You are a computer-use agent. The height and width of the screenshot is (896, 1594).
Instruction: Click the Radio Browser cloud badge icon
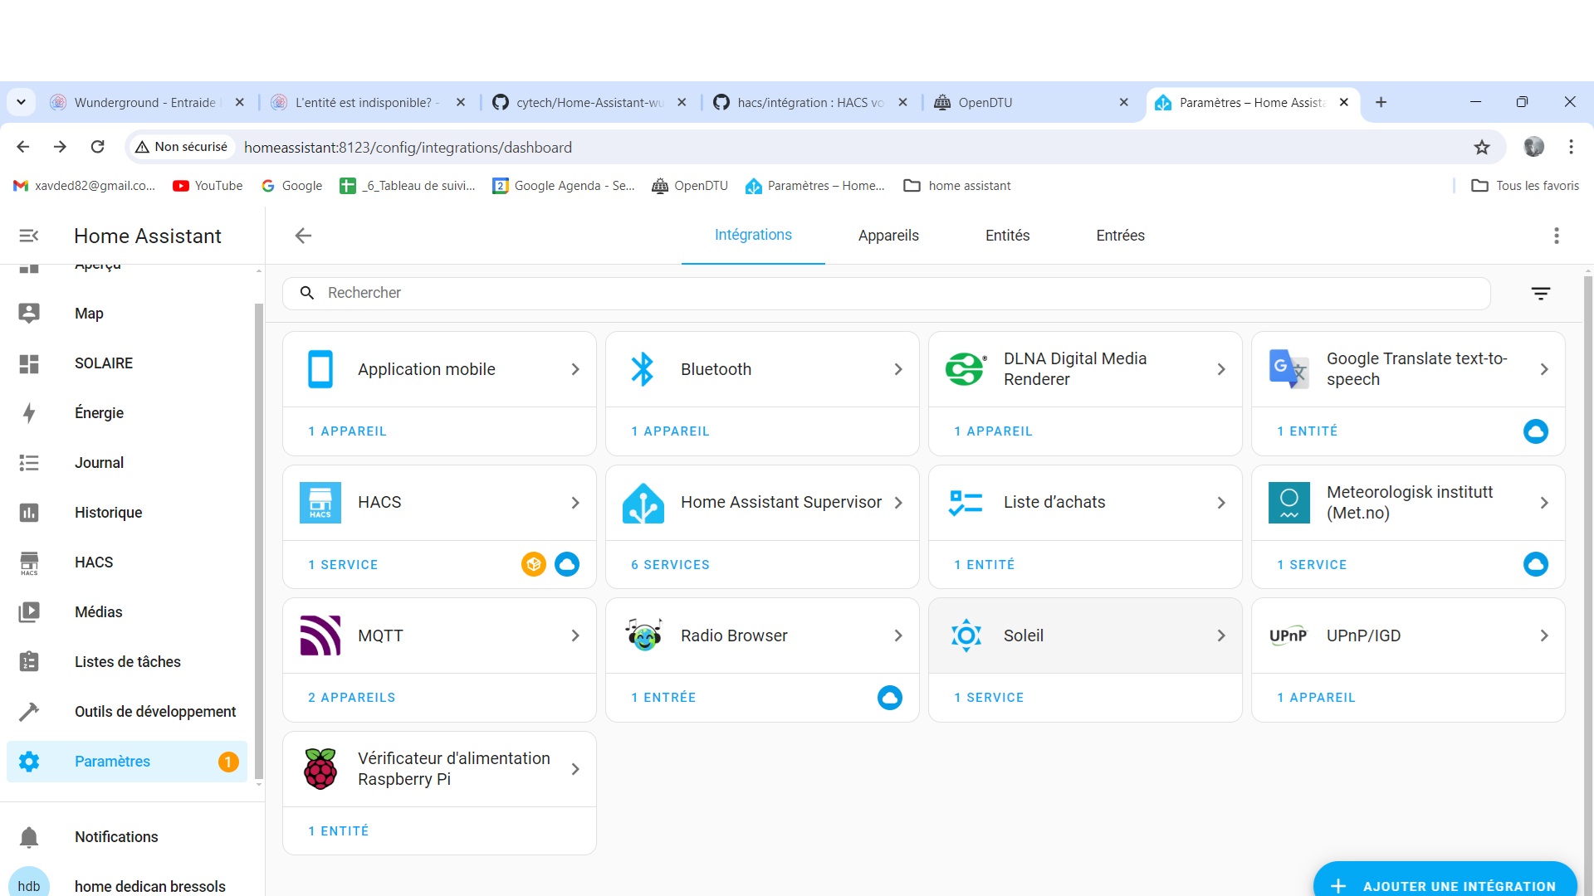889,698
